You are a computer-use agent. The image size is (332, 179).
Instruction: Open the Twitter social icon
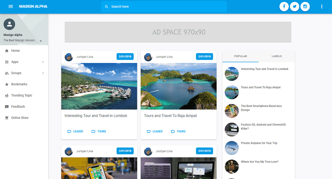295,7
